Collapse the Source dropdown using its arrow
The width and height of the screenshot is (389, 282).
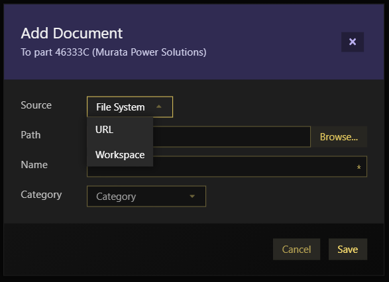pos(159,107)
